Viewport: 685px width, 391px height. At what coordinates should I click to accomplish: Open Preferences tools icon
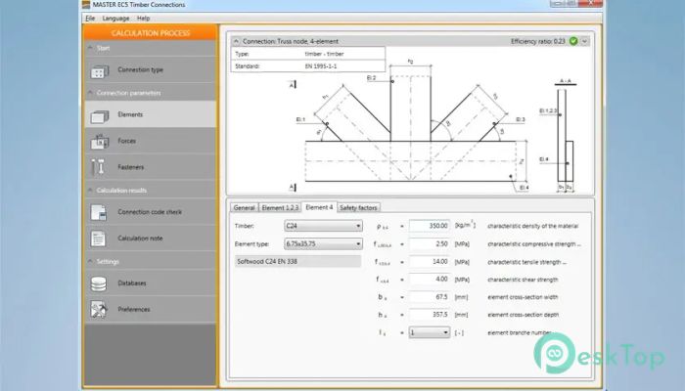(x=99, y=310)
